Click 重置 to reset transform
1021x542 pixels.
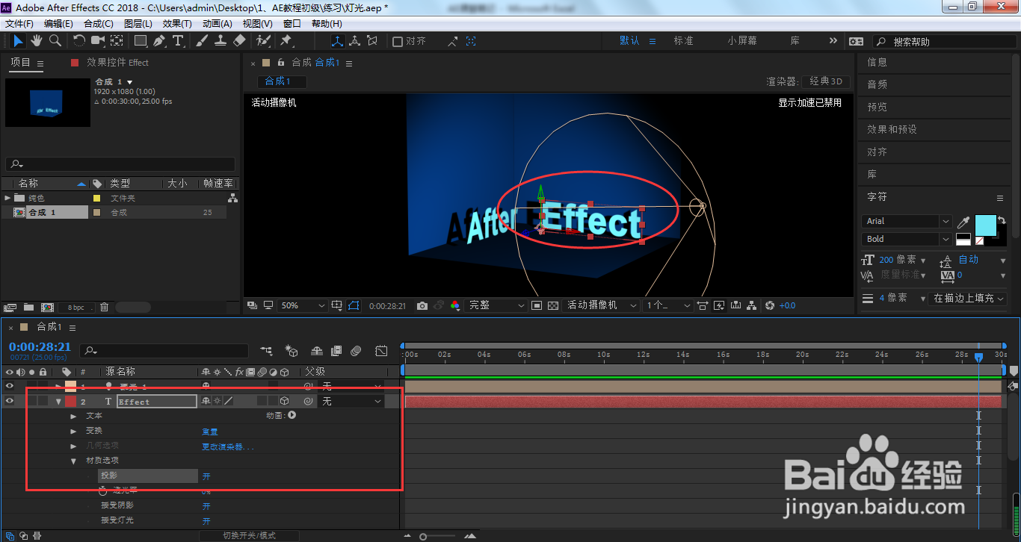(210, 431)
